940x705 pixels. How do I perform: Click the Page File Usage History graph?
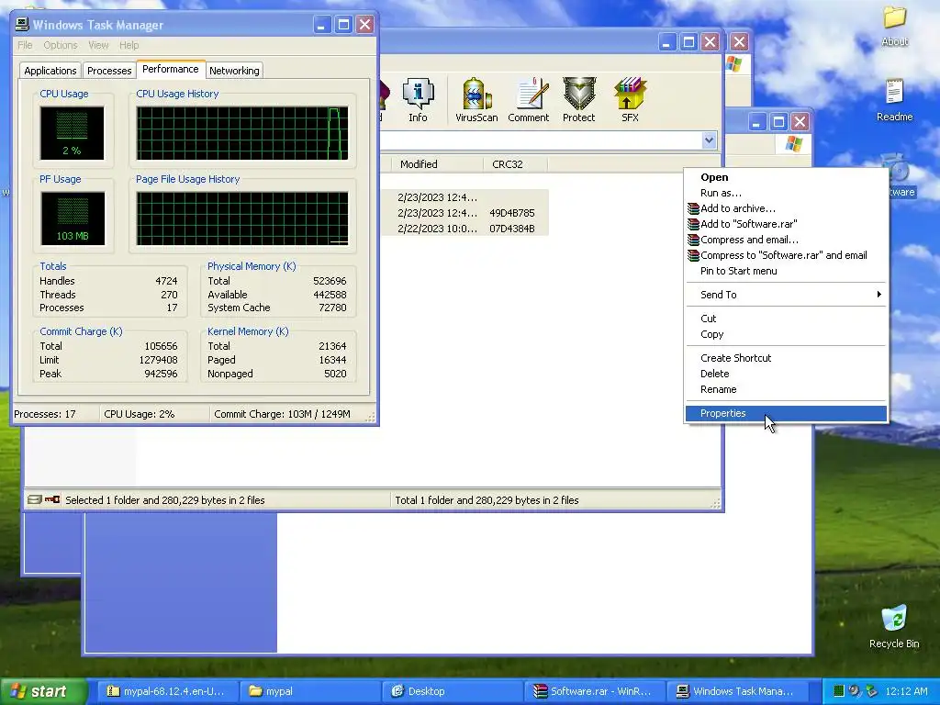coord(242,218)
